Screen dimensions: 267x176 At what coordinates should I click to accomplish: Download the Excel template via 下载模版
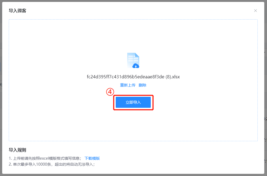click(x=92, y=158)
